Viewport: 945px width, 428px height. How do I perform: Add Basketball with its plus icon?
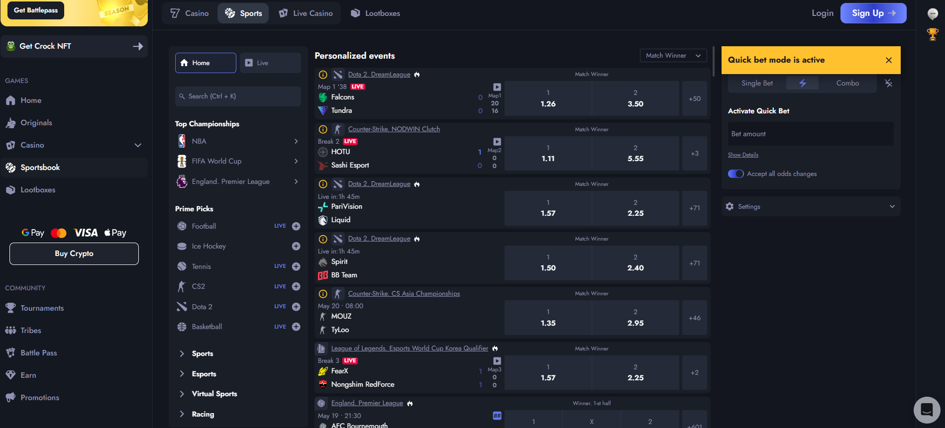point(296,327)
